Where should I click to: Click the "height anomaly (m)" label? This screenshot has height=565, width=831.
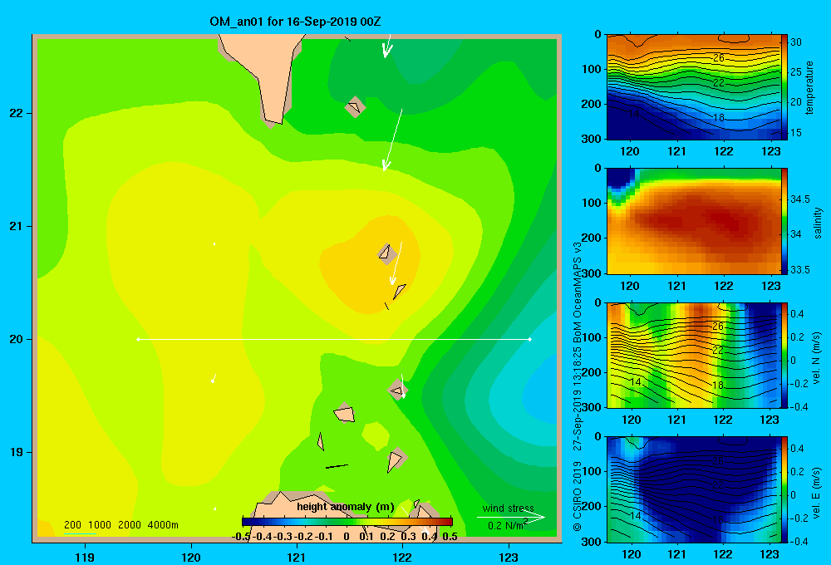point(346,507)
